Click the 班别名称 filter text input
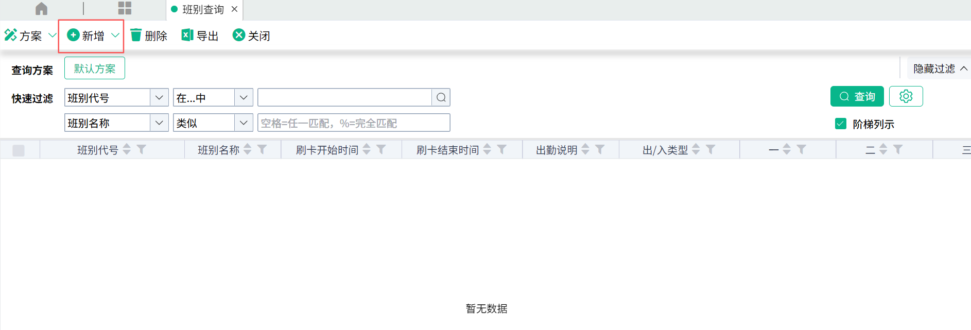Image resolution: width=971 pixels, height=330 pixels. click(353, 123)
